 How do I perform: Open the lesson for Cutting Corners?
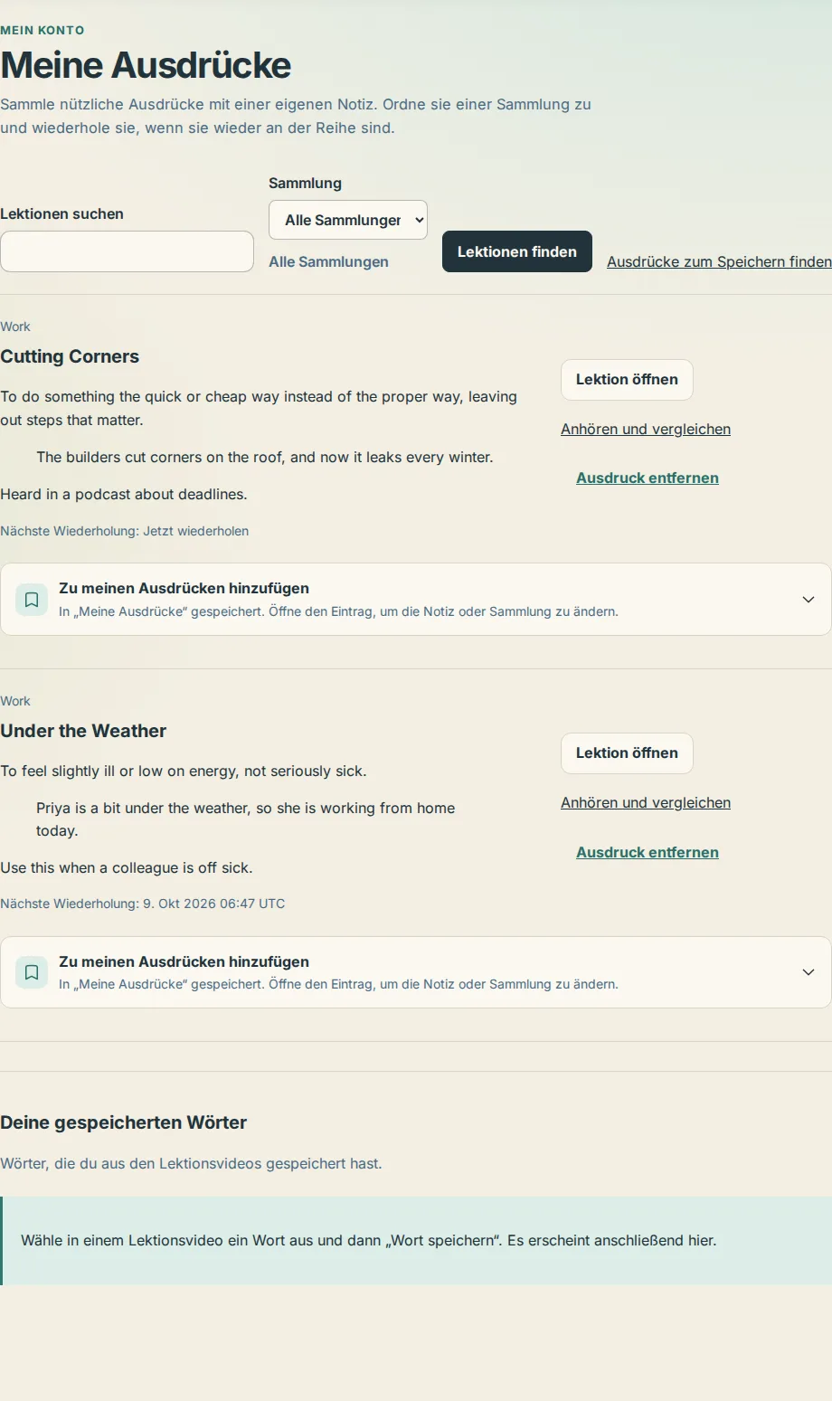coord(627,380)
